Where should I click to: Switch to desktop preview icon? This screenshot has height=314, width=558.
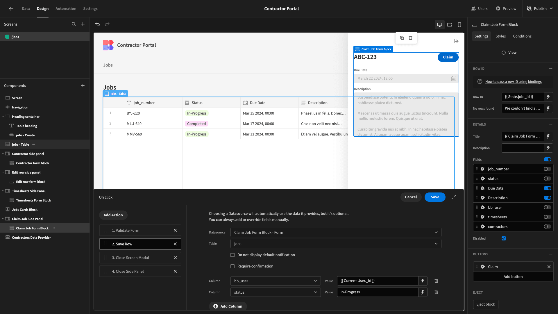440,25
